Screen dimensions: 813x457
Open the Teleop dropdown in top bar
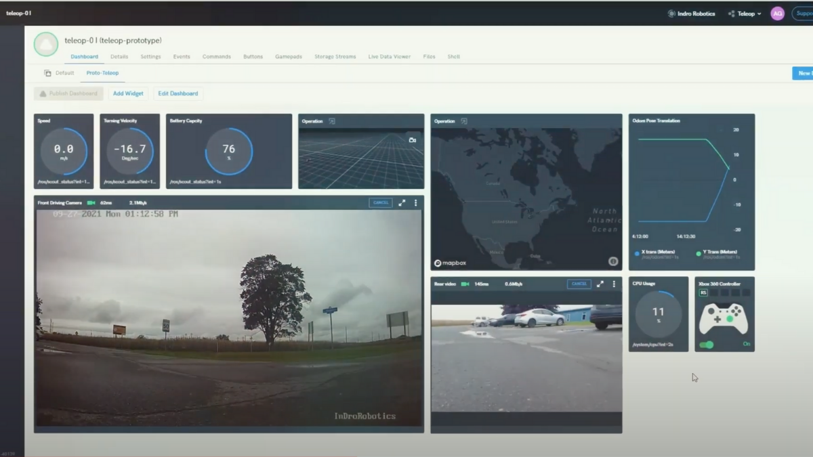(745, 14)
